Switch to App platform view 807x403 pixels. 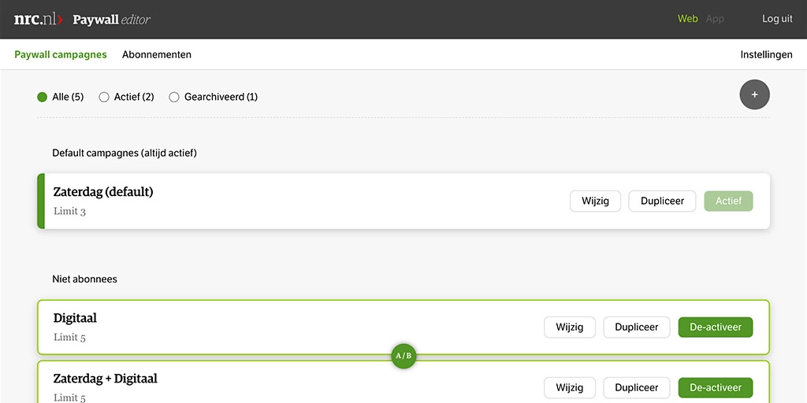click(x=715, y=19)
